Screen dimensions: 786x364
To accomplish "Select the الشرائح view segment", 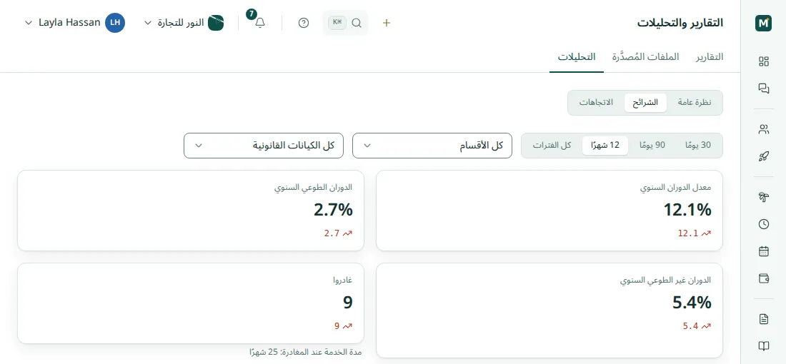I will [645, 103].
